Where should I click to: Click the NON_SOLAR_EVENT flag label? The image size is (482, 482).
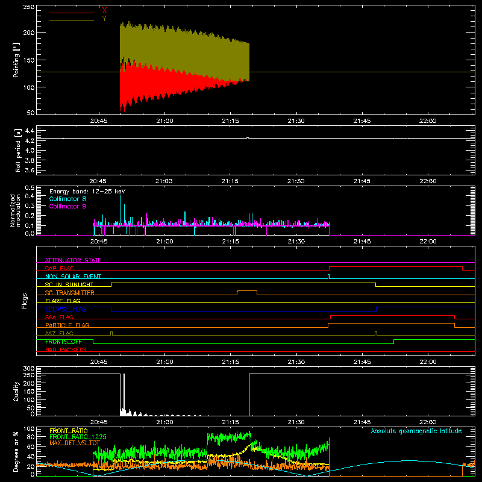[73, 277]
